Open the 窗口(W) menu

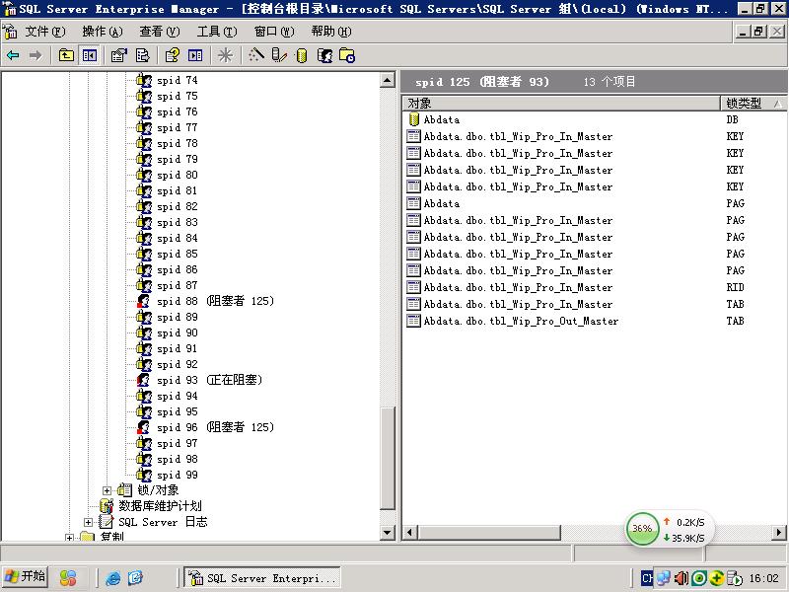point(274,32)
